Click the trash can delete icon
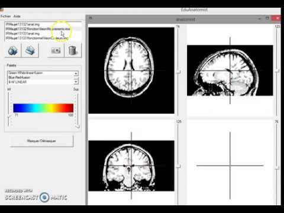Image resolution: width=284 pixels, height=213 pixels. pos(73,50)
